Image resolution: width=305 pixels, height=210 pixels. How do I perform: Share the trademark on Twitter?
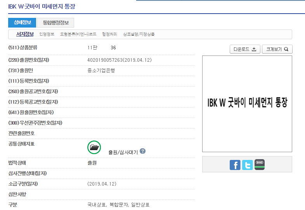pos(248,165)
